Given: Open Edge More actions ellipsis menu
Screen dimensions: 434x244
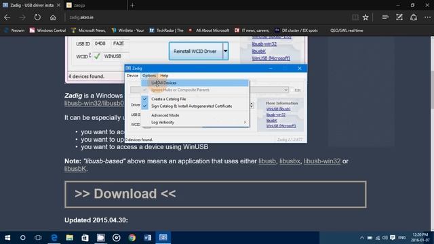Looking at the screenshot, I should tap(427, 18).
